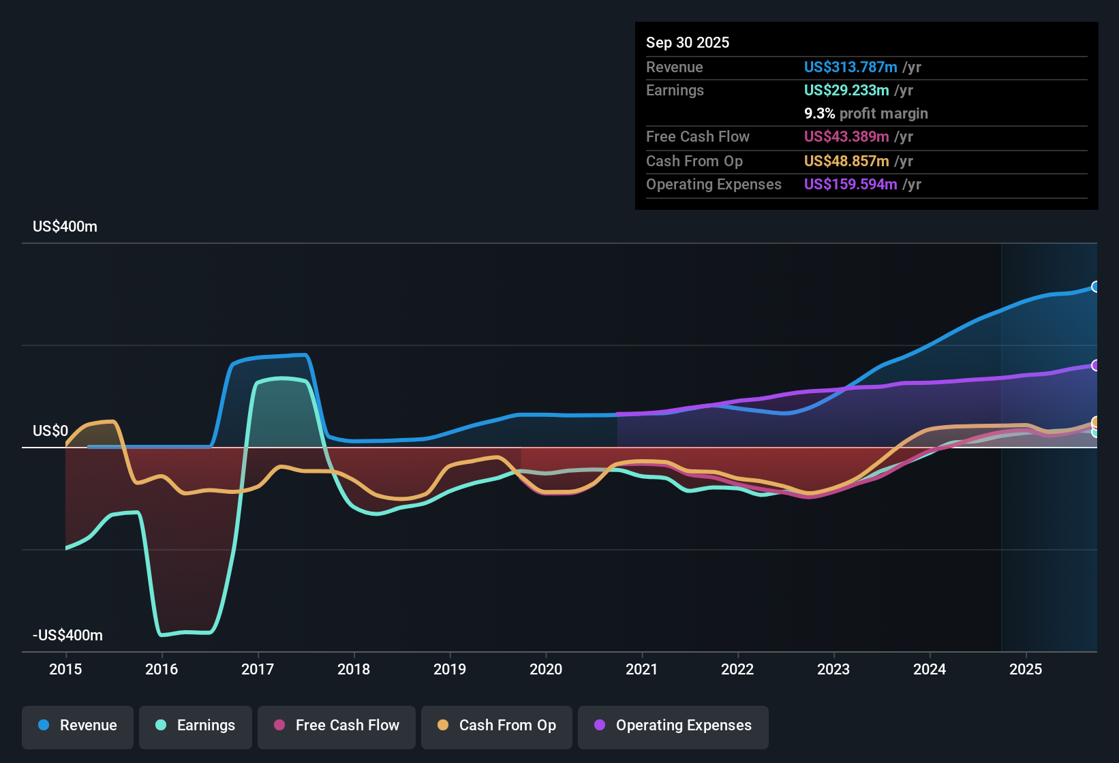Click the orange Cash From Op dot

(x=443, y=725)
